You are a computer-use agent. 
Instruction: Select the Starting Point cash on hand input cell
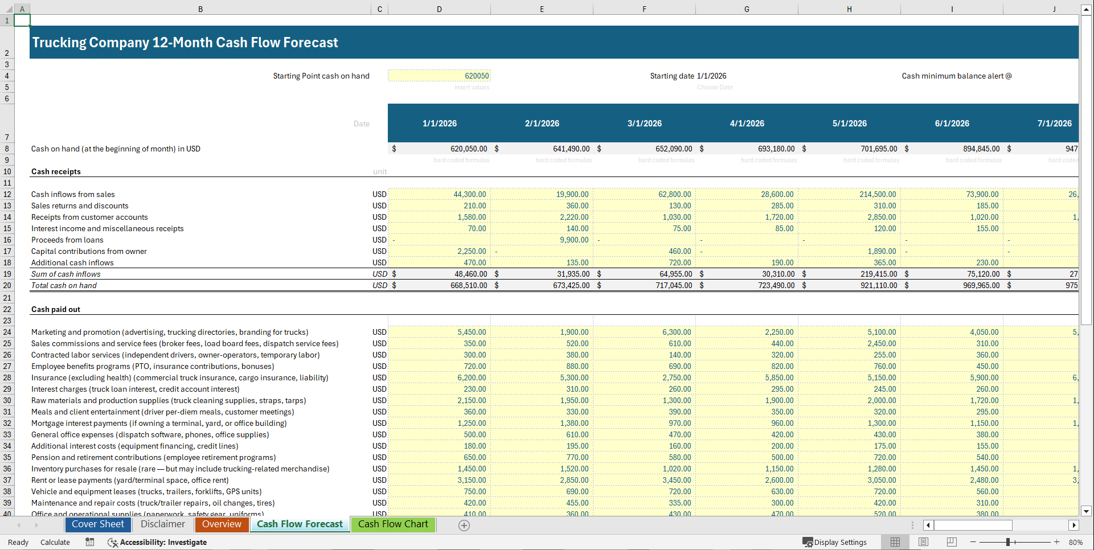[x=439, y=75]
